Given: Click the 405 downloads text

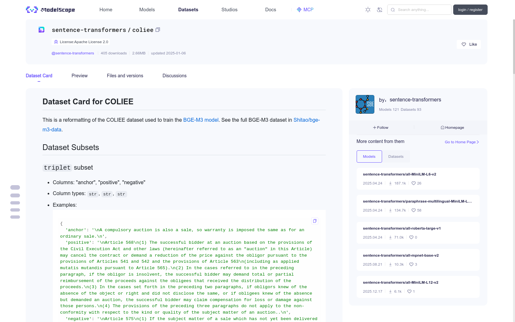Looking at the screenshot, I should (x=114, y=53).
